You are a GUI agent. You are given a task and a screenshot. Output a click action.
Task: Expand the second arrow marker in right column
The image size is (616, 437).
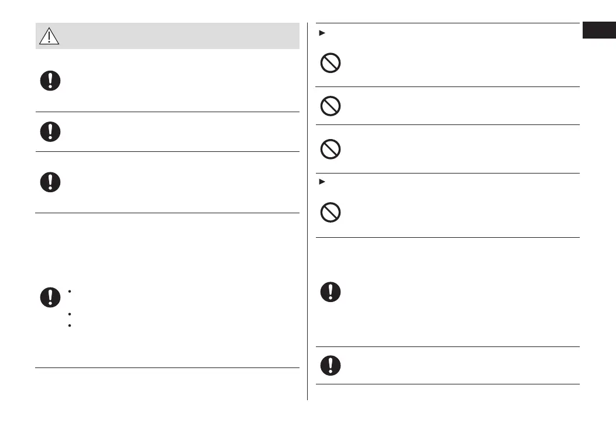319,182
